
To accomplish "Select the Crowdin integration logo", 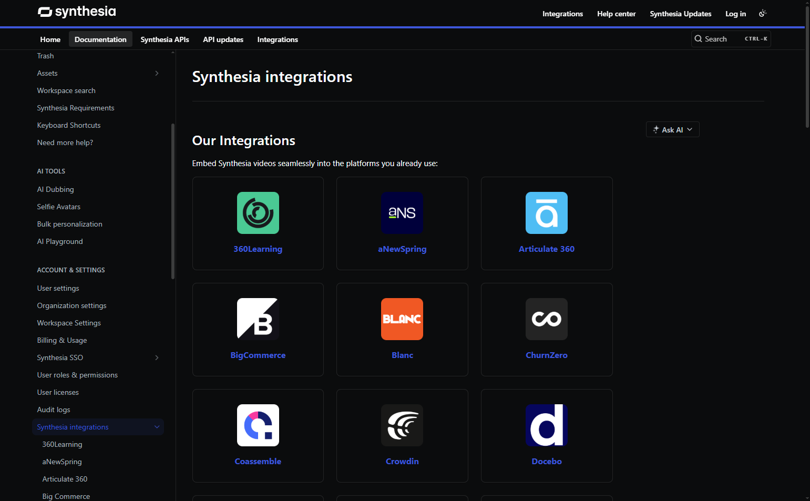I will coord(402,425).
